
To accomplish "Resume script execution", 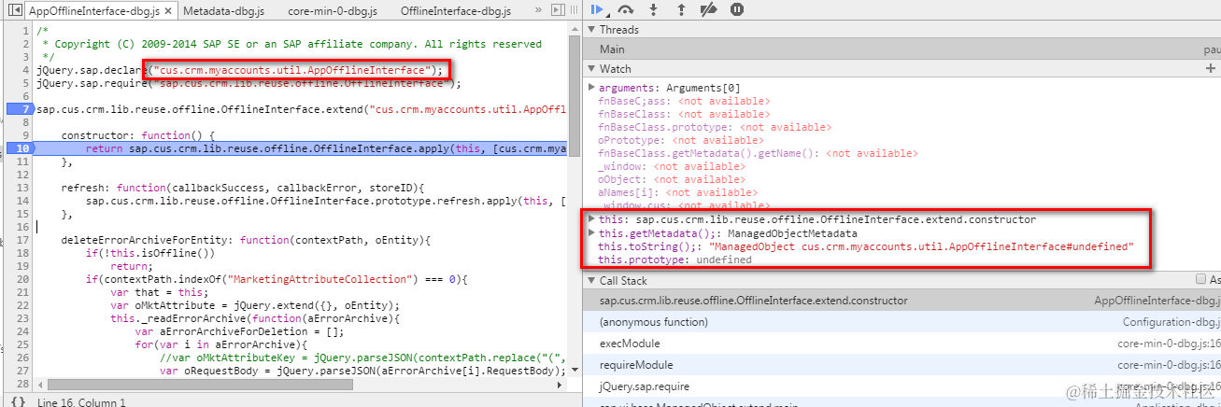I will (x=597, y=9).
